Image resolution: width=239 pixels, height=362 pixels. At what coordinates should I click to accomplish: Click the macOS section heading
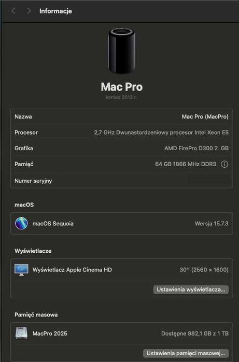[24, 205]
